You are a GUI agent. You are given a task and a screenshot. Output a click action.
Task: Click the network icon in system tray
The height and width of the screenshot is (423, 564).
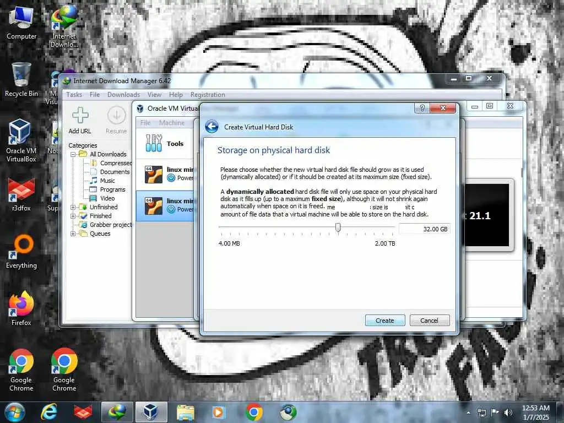pos(481,413)
